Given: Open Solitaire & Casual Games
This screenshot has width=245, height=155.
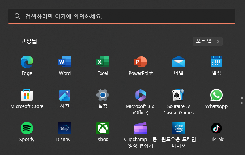Looking at the screenshot, I should [x=178, y=95].
